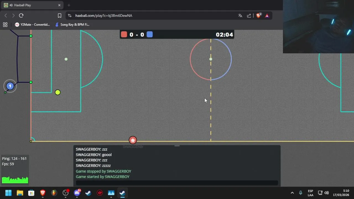Click 'Game stopped by SWAGGERBOY' notice
The image size is (354, 199).
click(103, 171)
